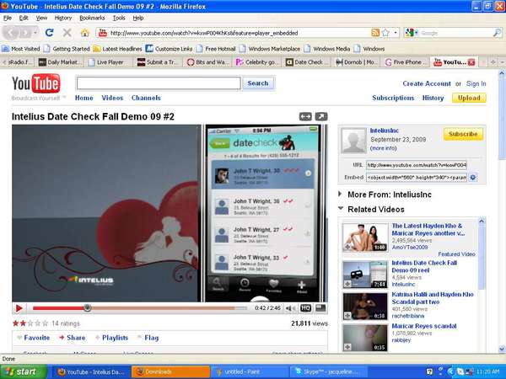Click the related videos list scrollbar
The image size is (506, 379).
tap(482, 254)
